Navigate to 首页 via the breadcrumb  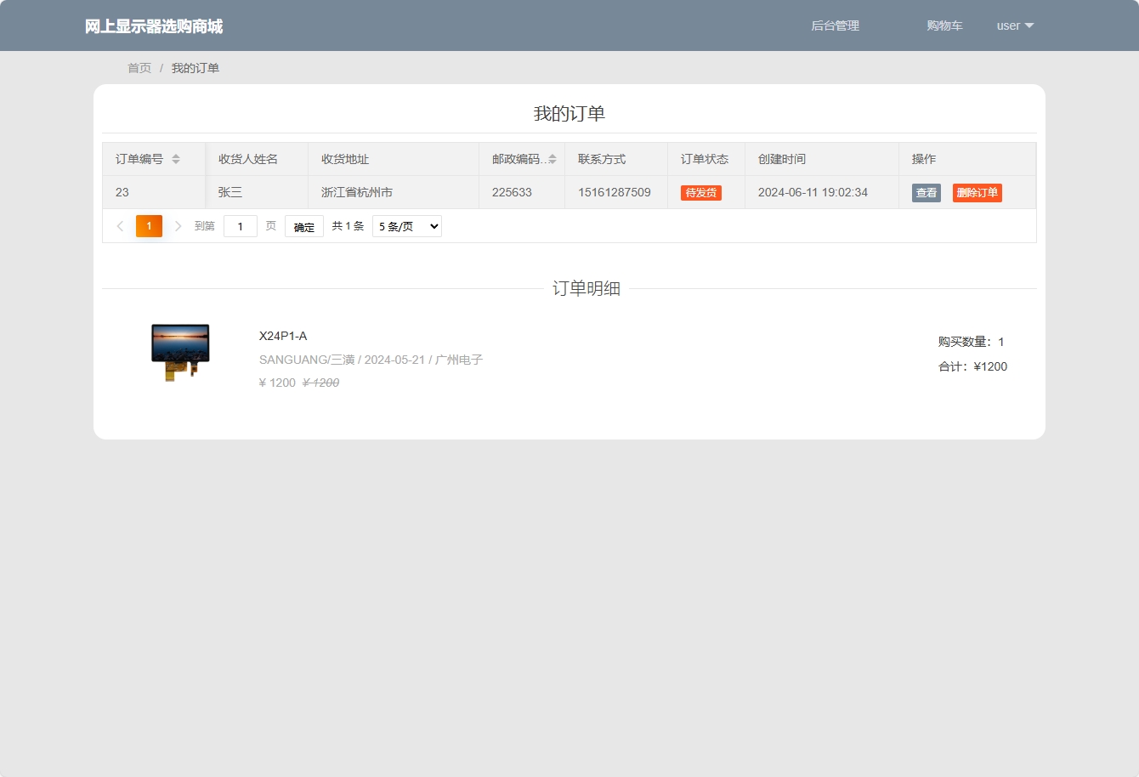click(139, 67)
